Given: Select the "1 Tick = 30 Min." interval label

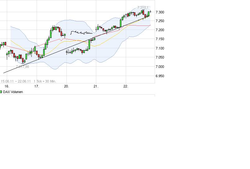Looking at the screenshot, I should point(45,81).
